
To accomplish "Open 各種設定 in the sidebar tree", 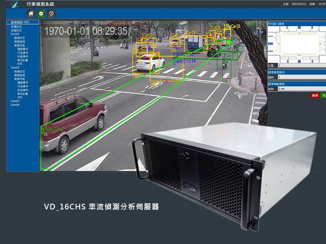I will (17, 27).
